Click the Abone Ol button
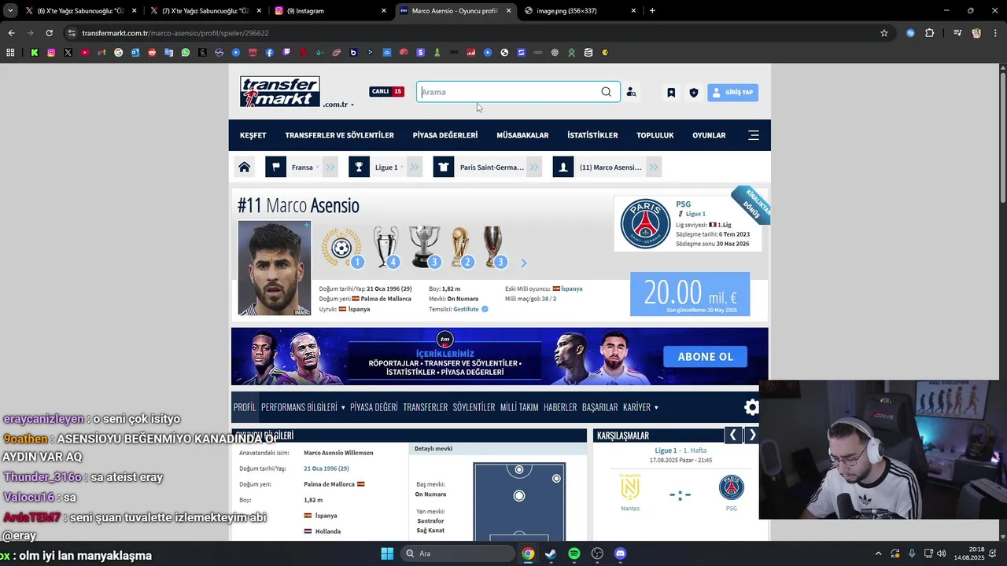Image resolution: width=1007 pixels, height=566 pixels. coord(705,356)
